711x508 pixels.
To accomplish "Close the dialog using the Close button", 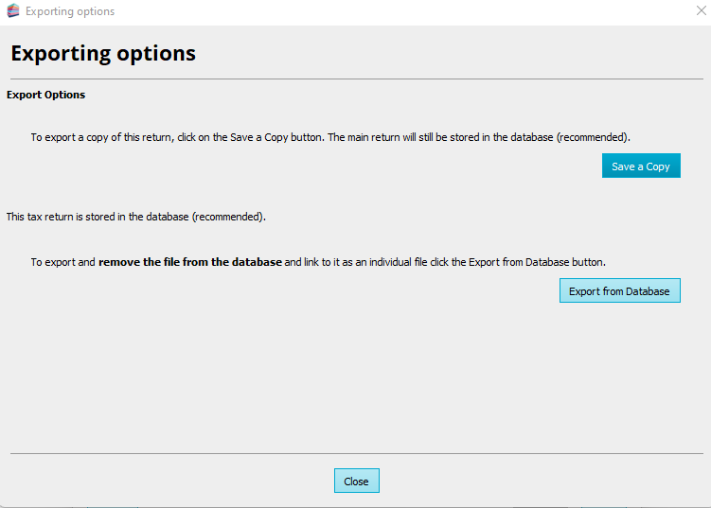I will click(356, 482).
